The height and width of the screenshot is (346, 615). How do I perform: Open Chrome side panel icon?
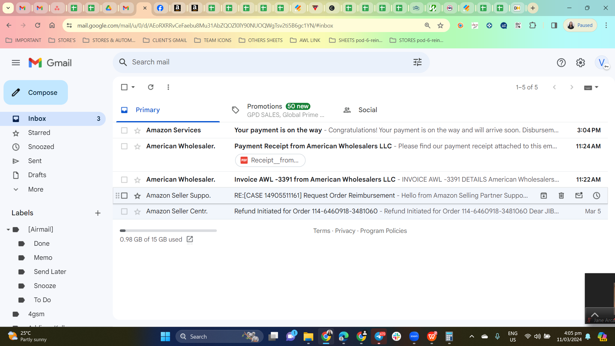coord(554,25)
